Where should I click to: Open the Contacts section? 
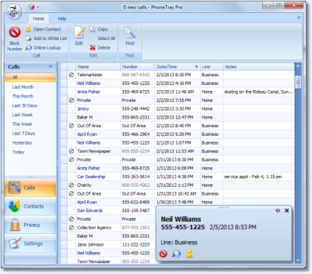point(30,206)
